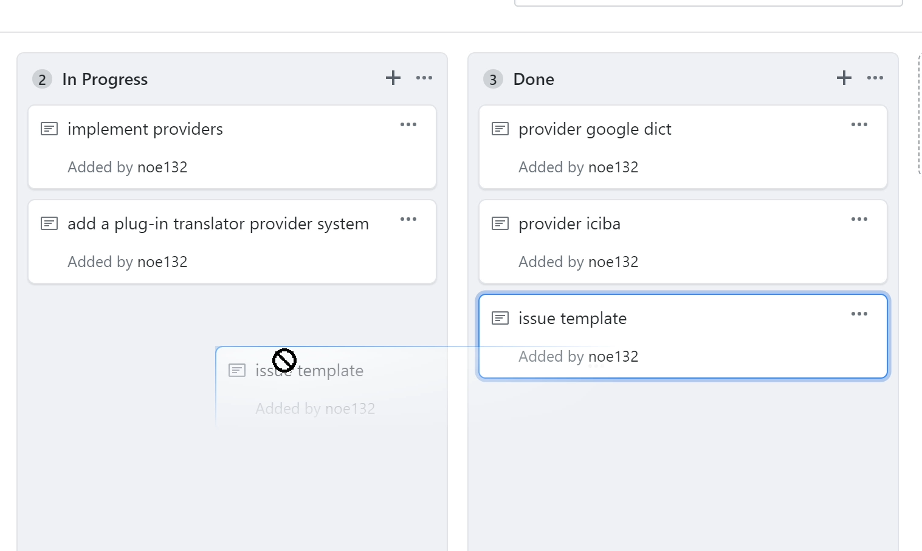The height and width of the screenshot is (551, 922).
Task: Select the Done column title
Action: click(534, 79)
